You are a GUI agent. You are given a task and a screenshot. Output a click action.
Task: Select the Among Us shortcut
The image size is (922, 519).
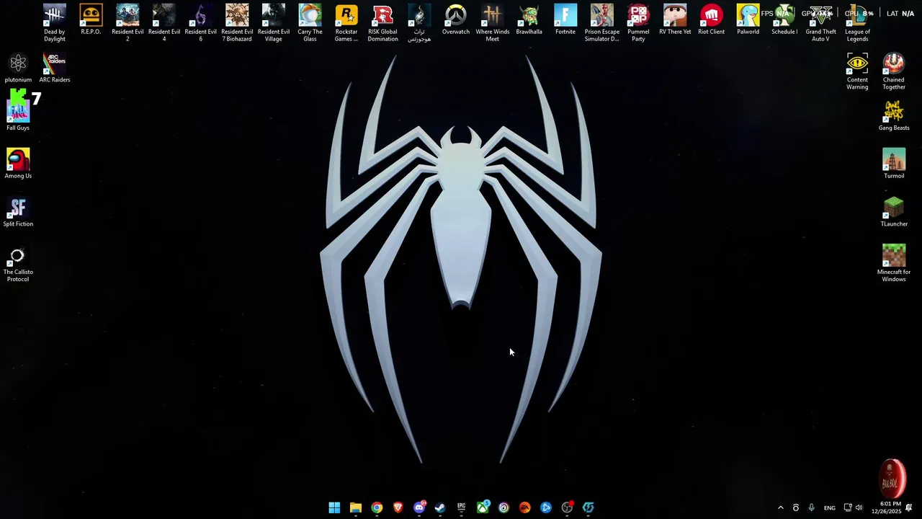click(x=18, y=164)
